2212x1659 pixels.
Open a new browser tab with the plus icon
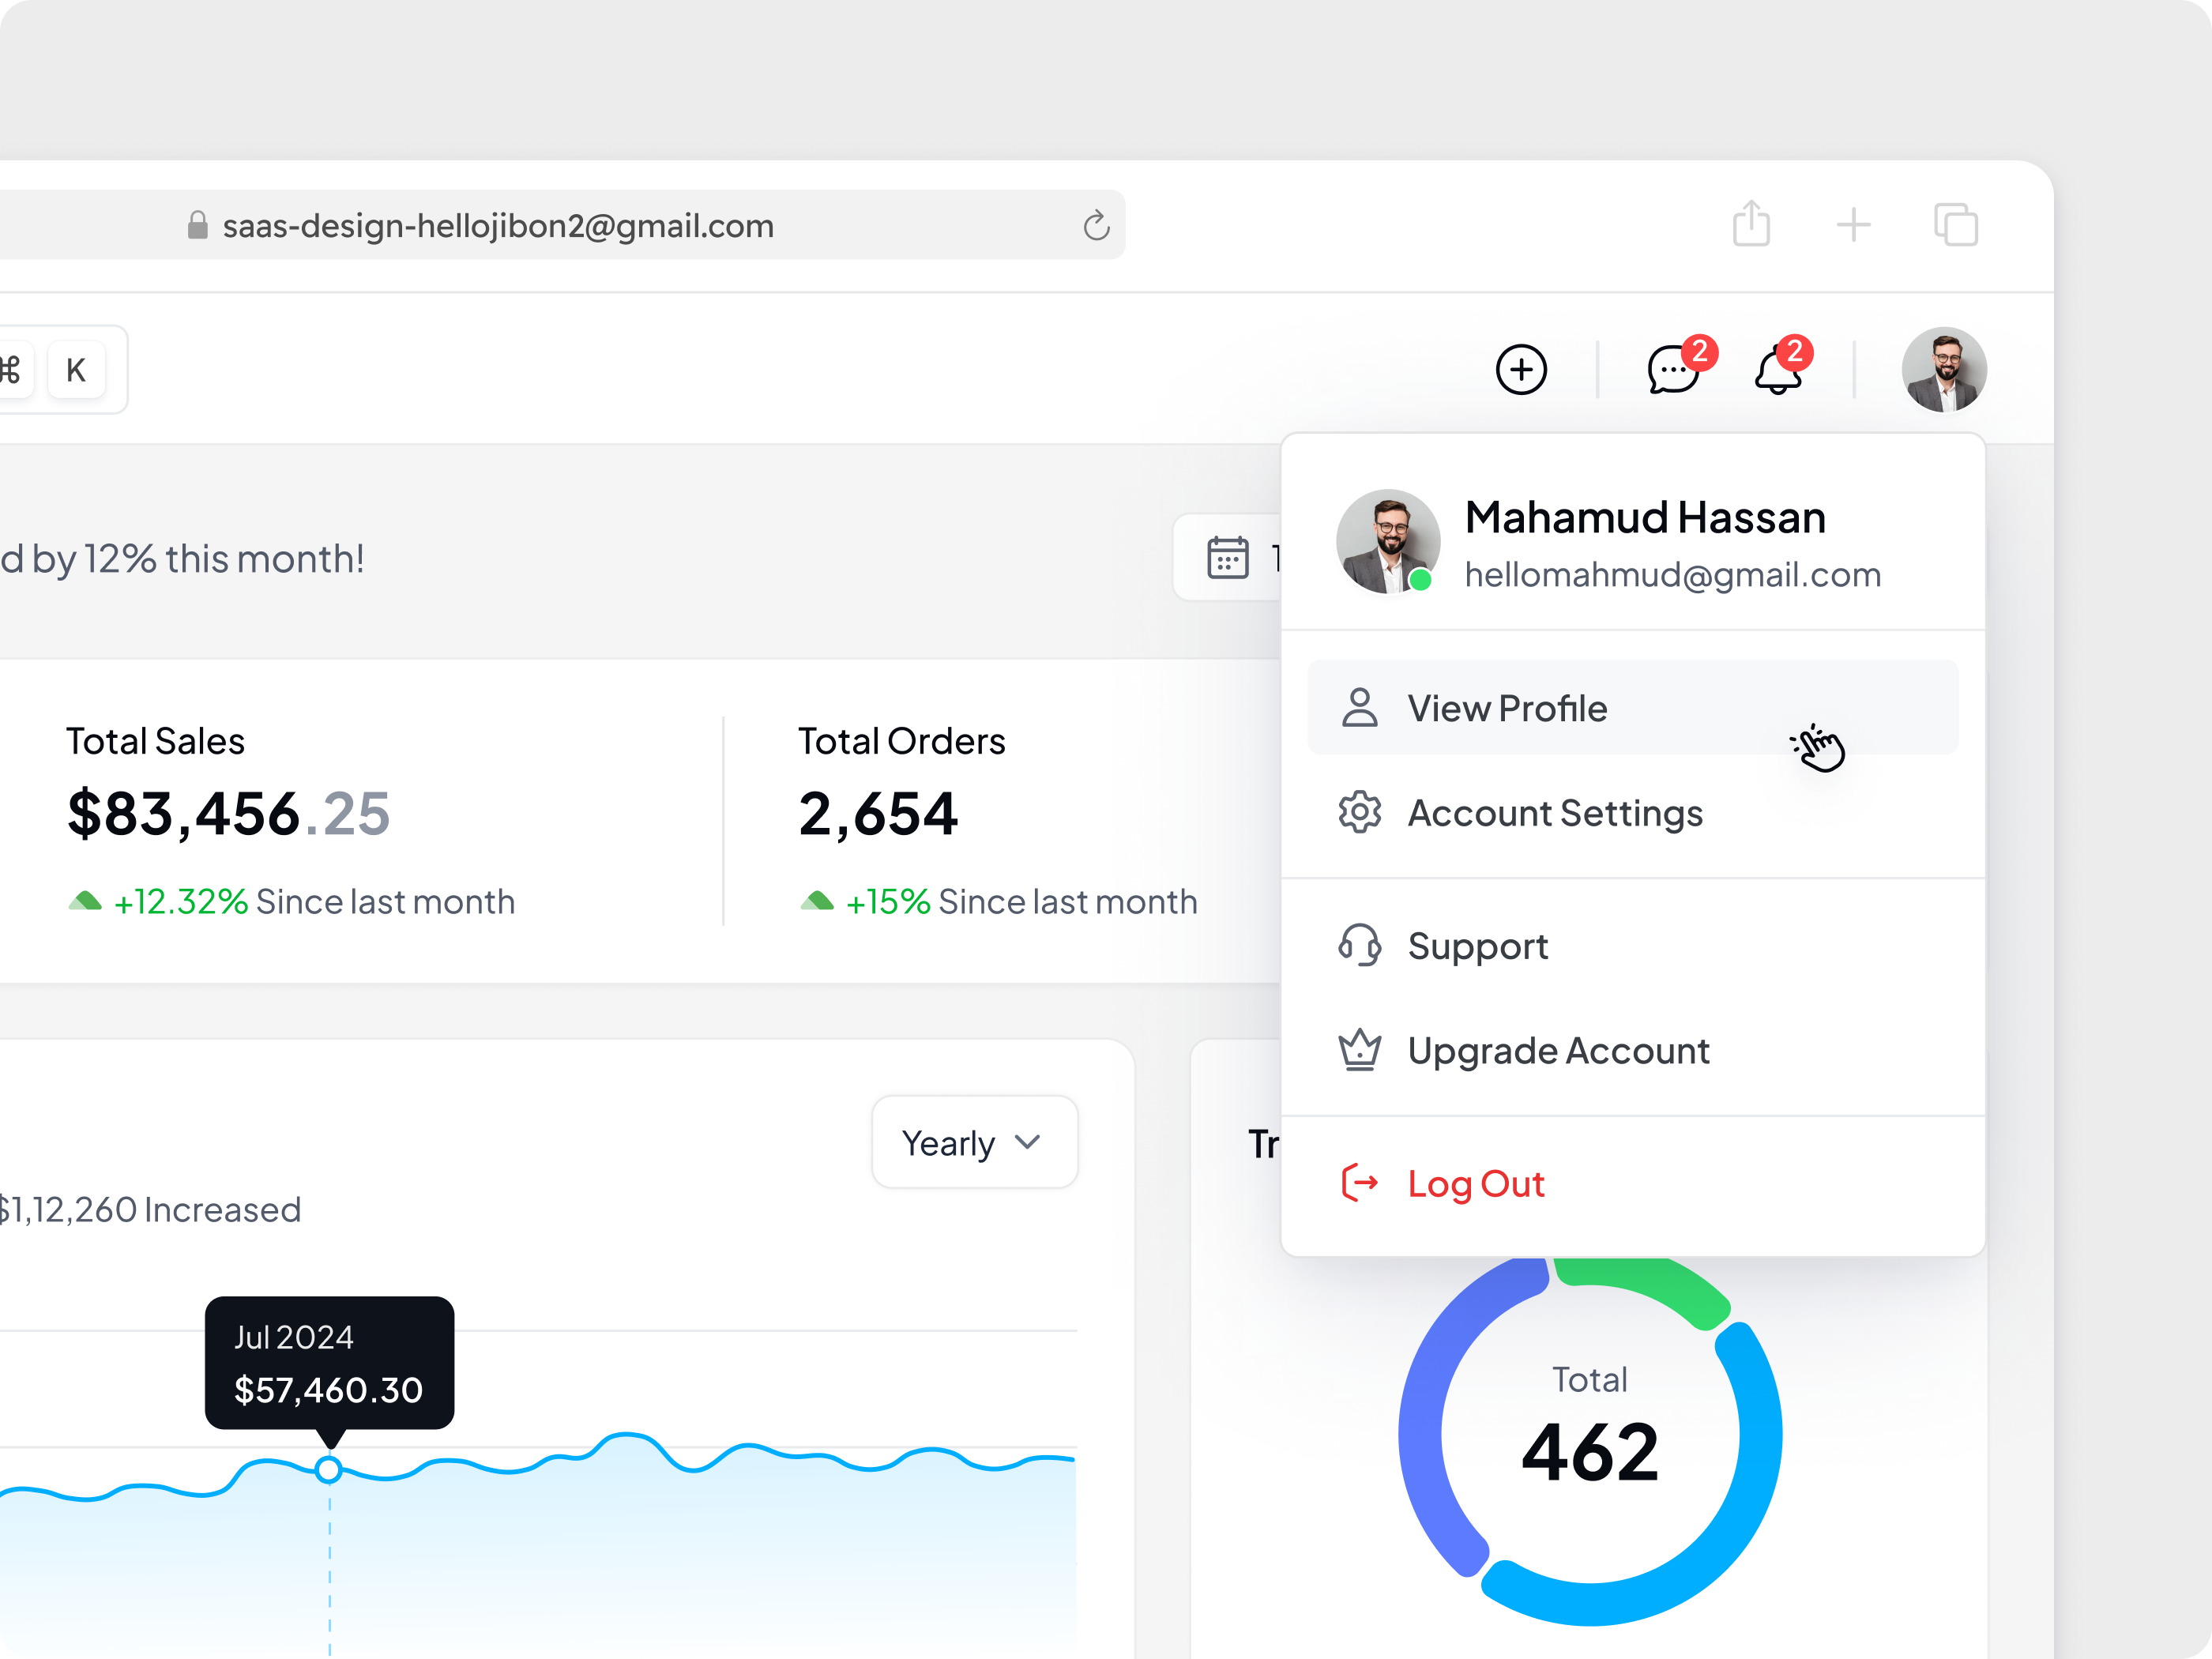click(1855, 224)
